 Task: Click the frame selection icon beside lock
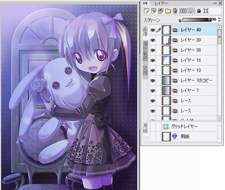(206, 11)
